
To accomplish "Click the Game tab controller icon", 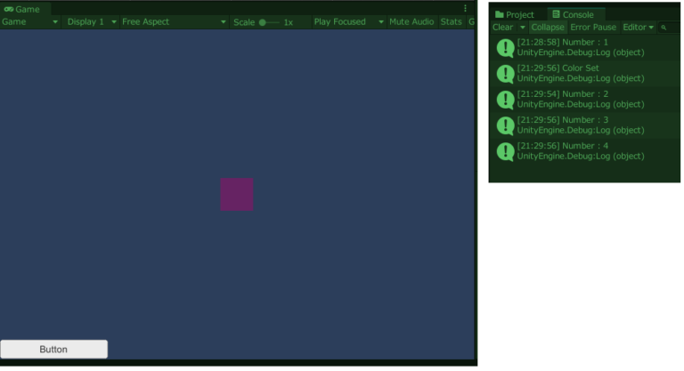I will click(x=9, y=9).
